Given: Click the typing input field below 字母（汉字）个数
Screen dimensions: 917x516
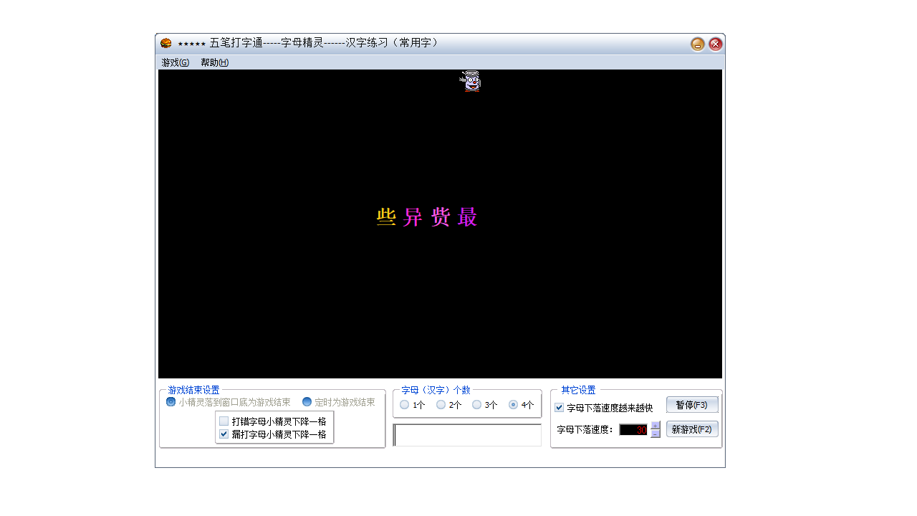Looking at the screenshot, I should click(x=466, y=435).
